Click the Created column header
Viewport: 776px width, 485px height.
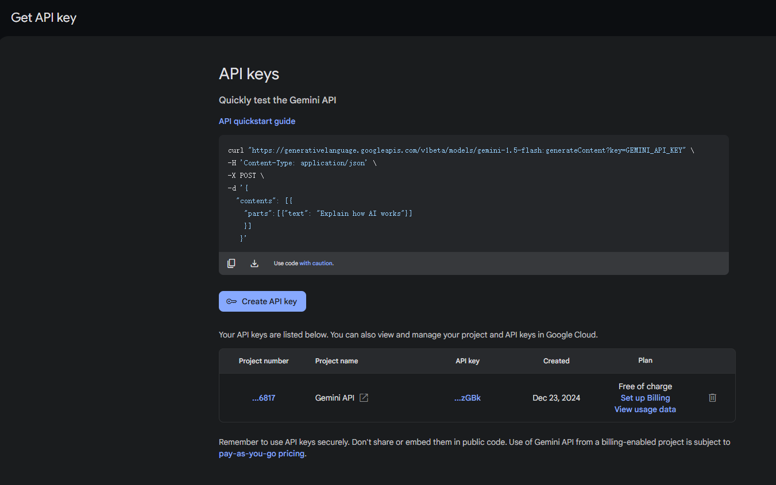click(x=556, y=361)
